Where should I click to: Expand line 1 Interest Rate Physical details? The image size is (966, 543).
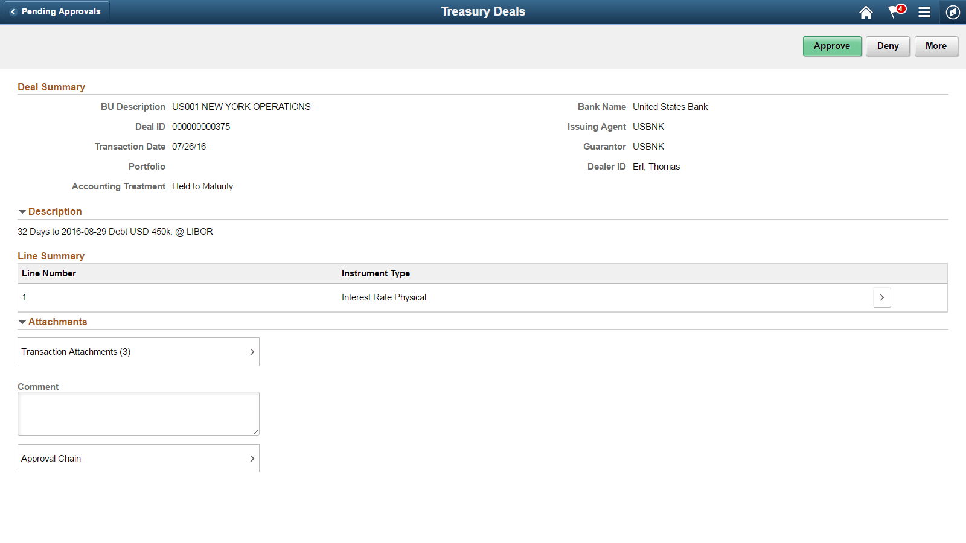882,297
